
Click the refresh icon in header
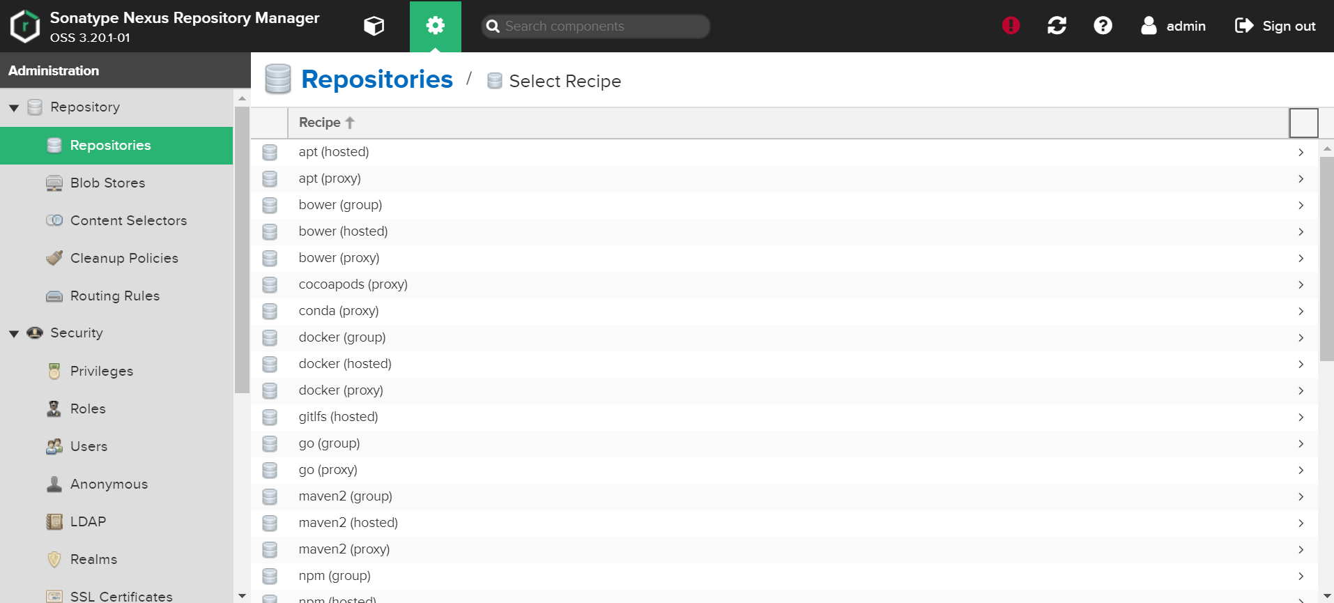pyautogui.click(x=1057, y=26)
